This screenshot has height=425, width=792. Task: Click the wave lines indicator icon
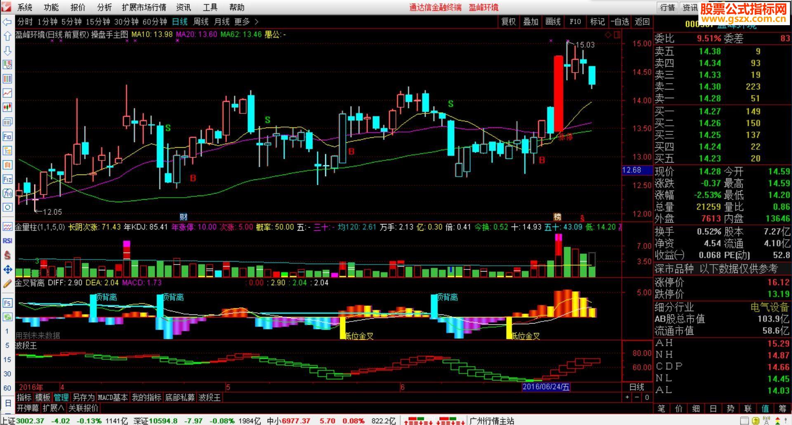(7, 227)
